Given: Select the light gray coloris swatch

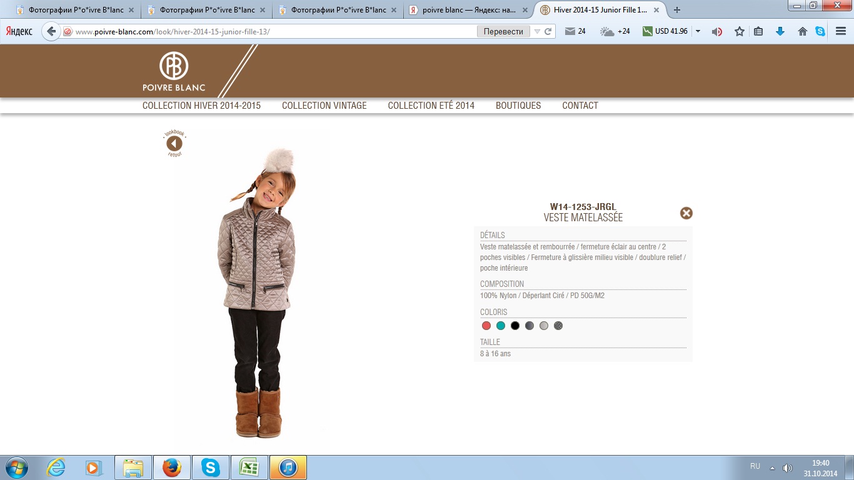Looking at the screenshot, I should tap(544, 326).
